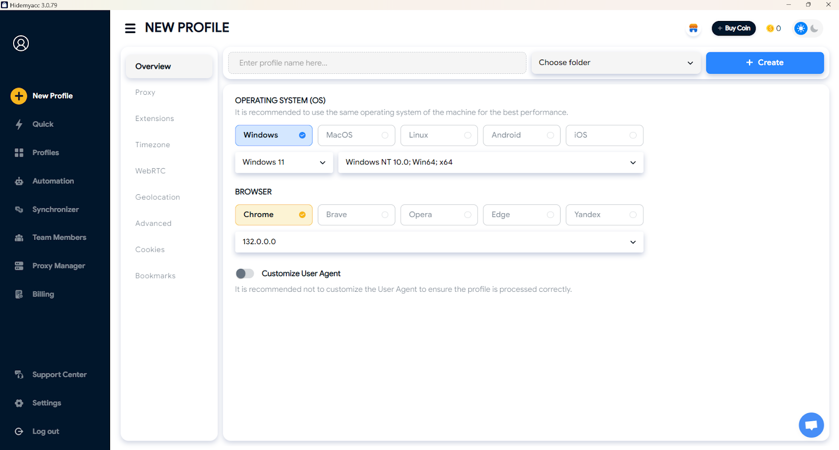Select Windows operating system option
This screenshot has width=839, height=450.
274,135
